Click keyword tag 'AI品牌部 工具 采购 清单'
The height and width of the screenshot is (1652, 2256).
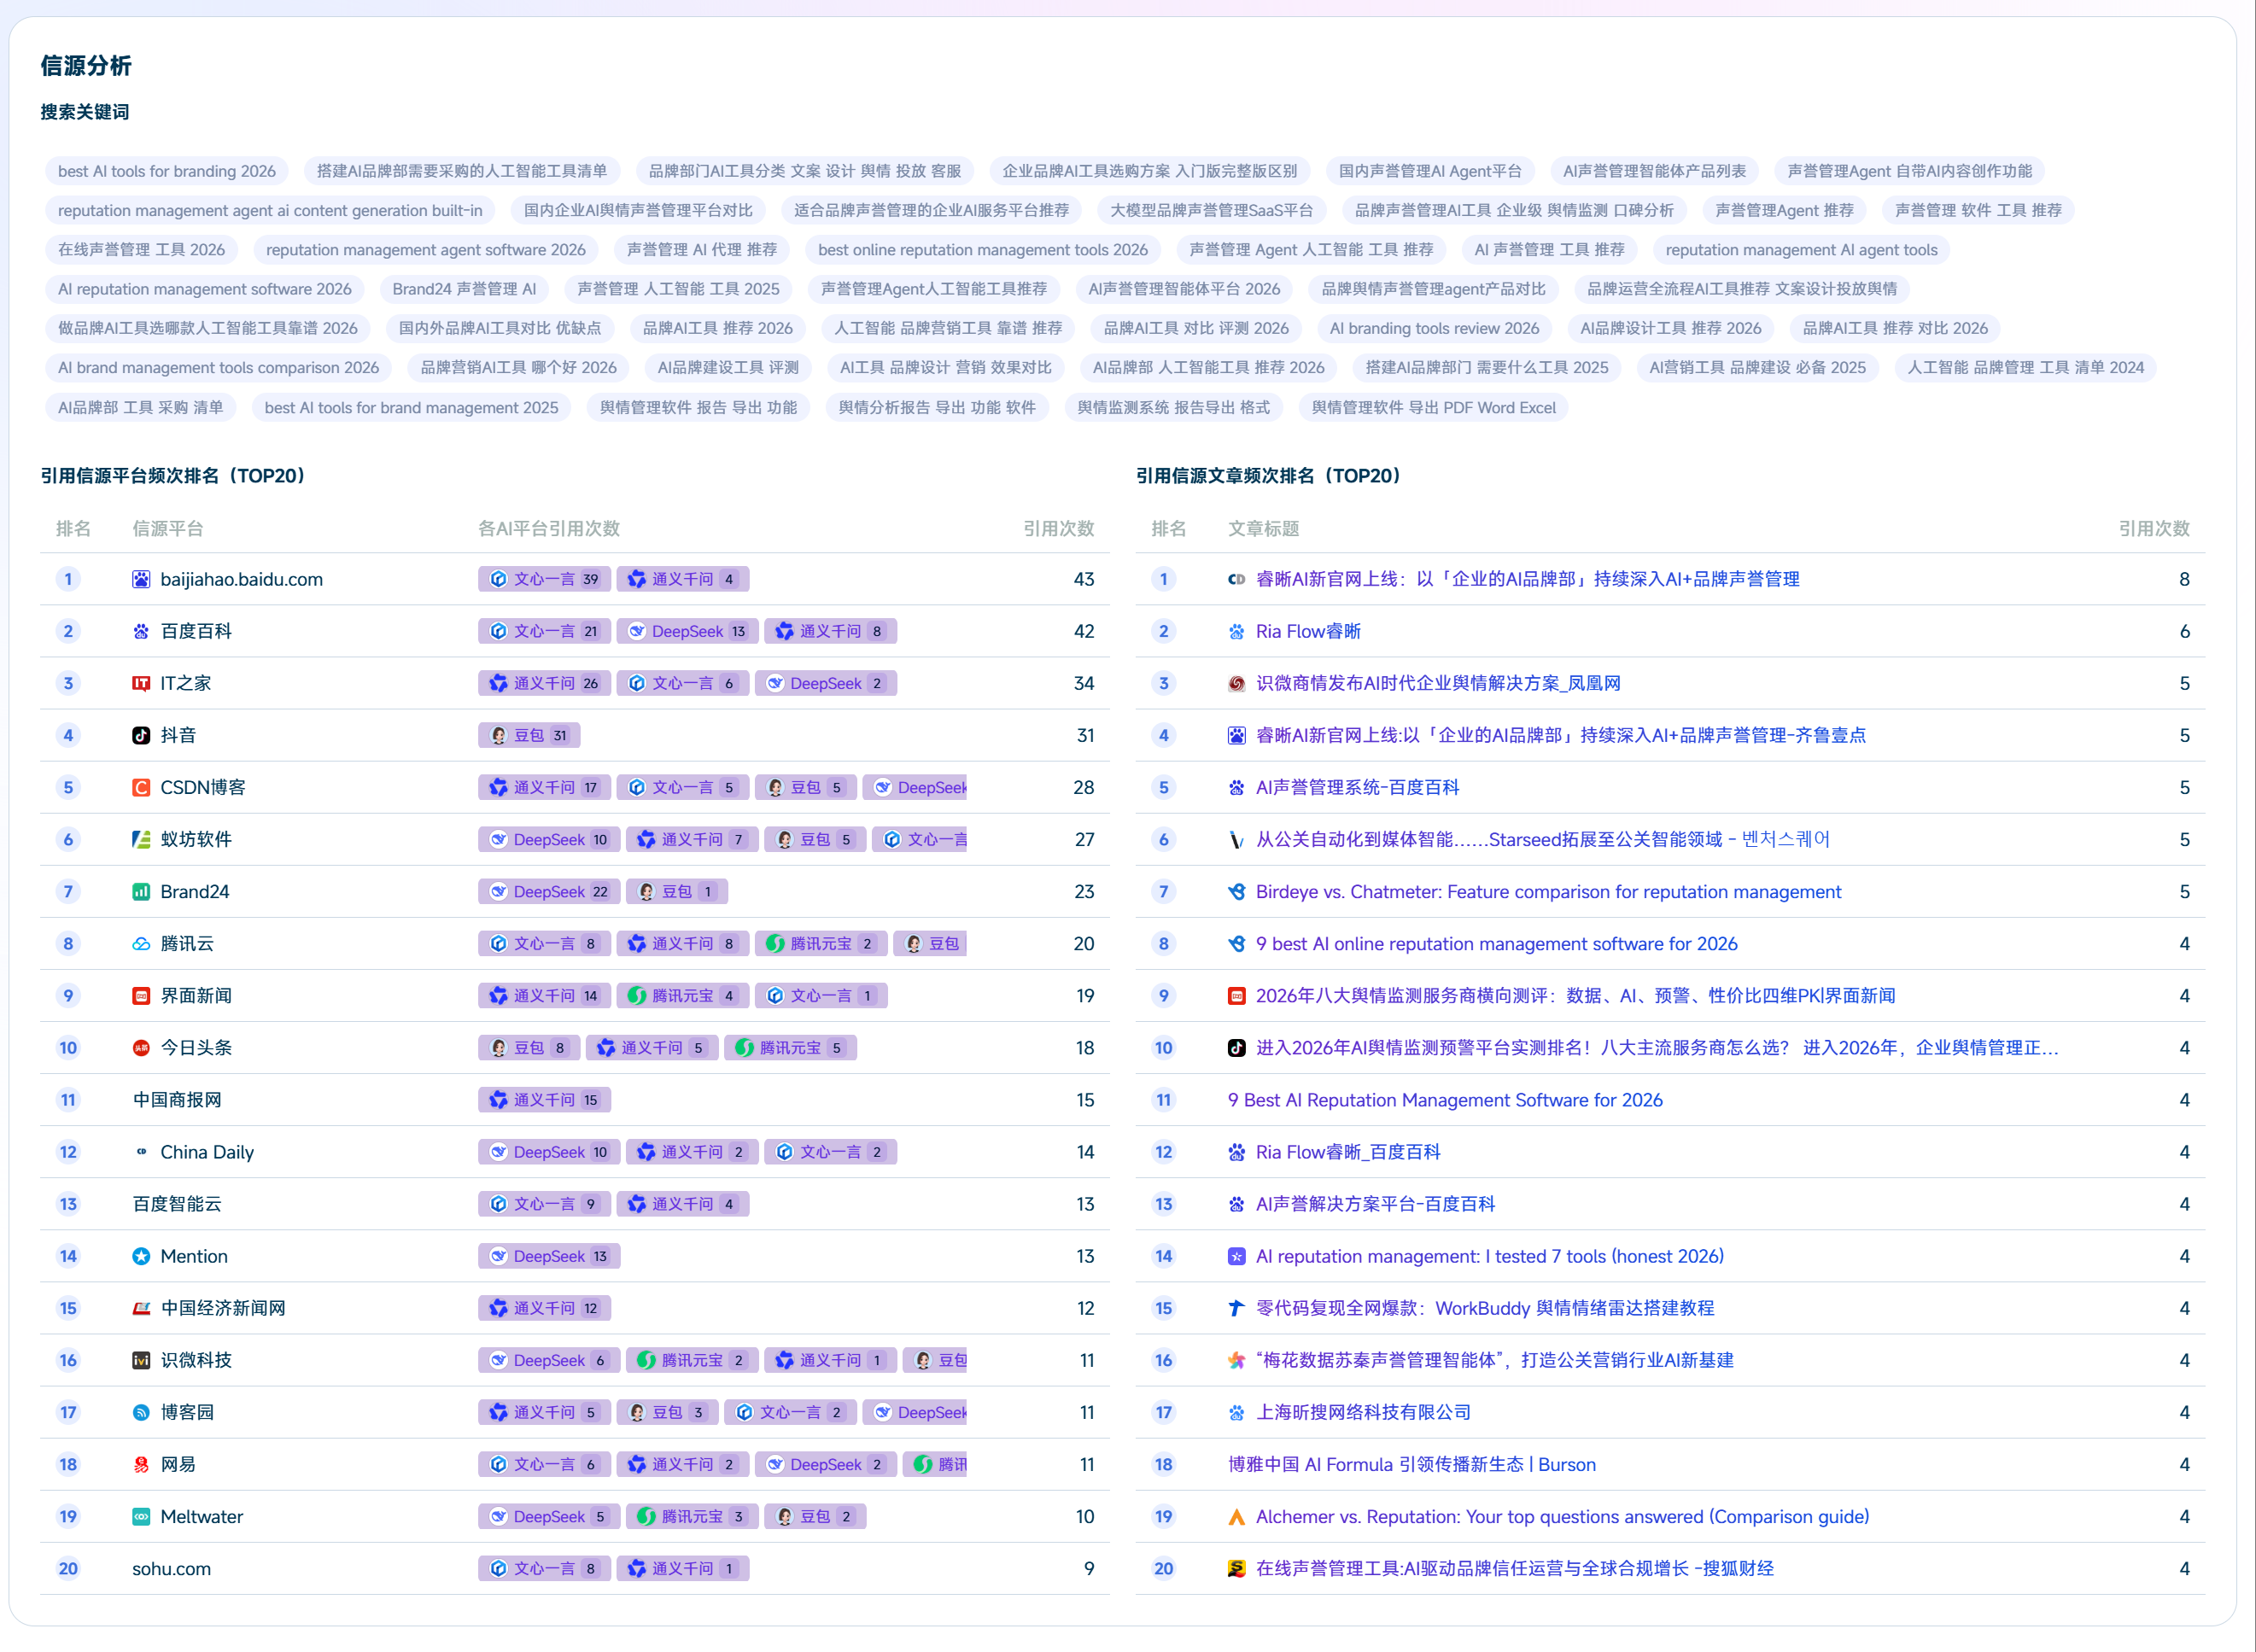[140, 408]
